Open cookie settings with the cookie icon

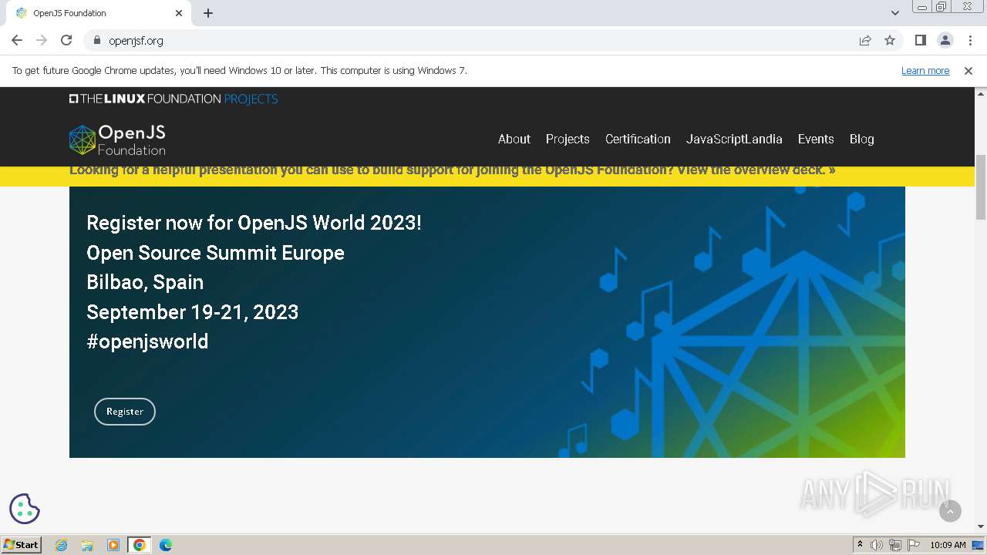(25, 509)
